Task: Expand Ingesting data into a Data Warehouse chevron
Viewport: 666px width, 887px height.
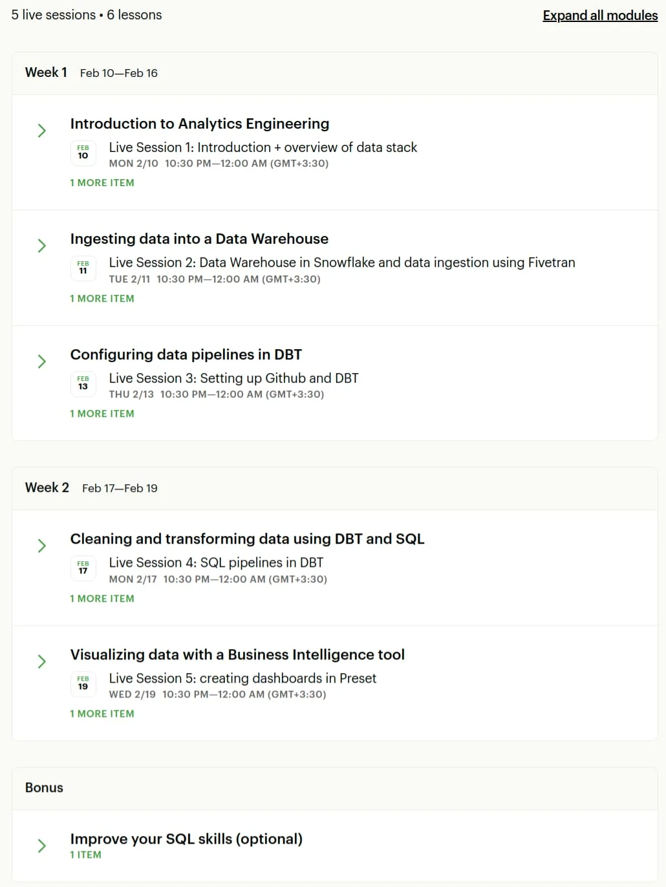Action: (42, 246)
